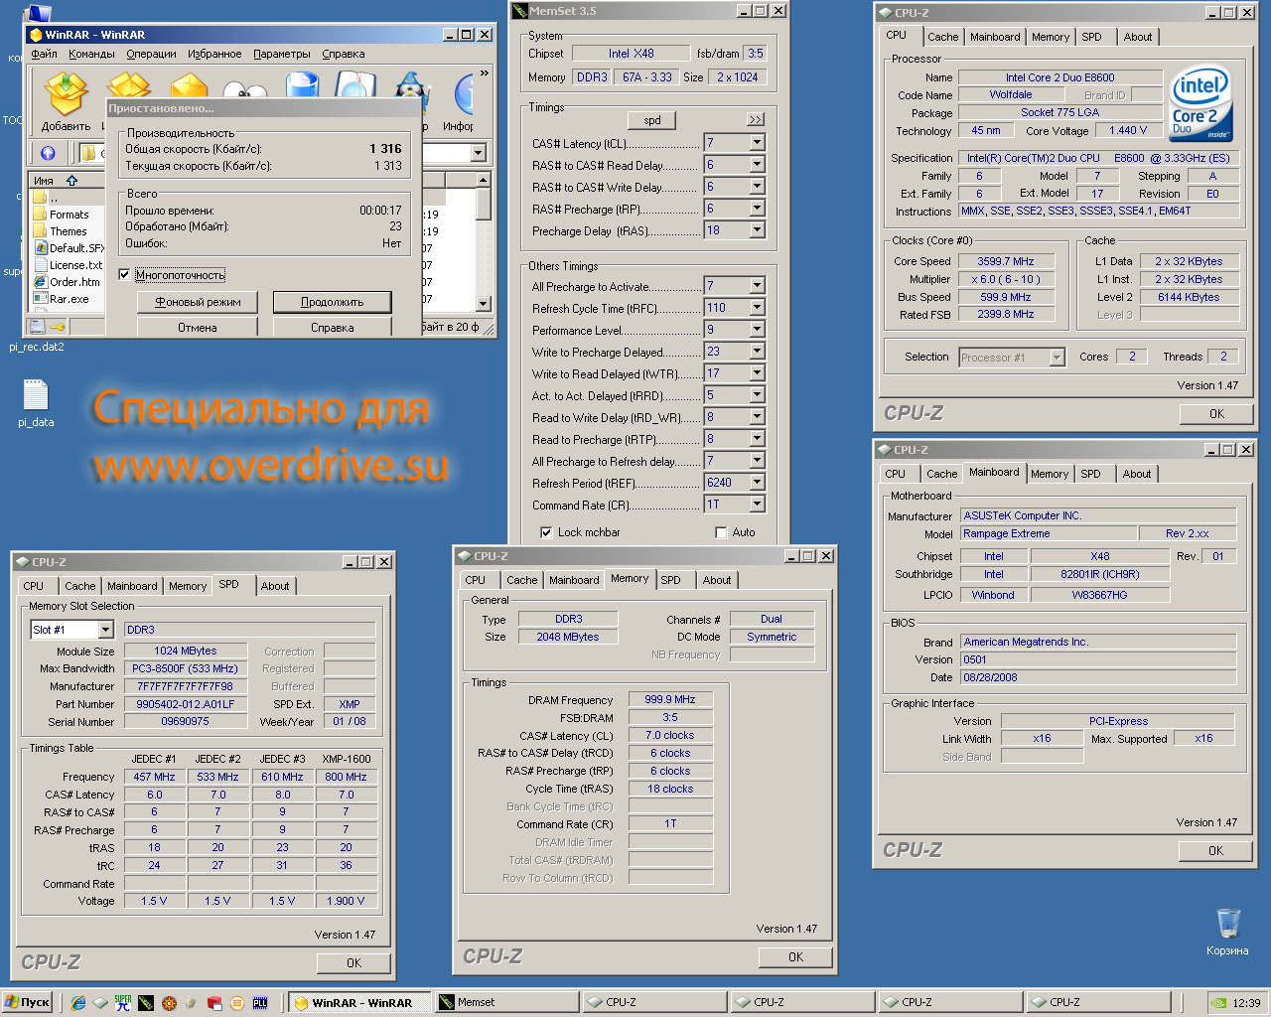Select the Order.htm file icon in WinRAR
The image size is (1271, 1017).
[x=40, y=282]
